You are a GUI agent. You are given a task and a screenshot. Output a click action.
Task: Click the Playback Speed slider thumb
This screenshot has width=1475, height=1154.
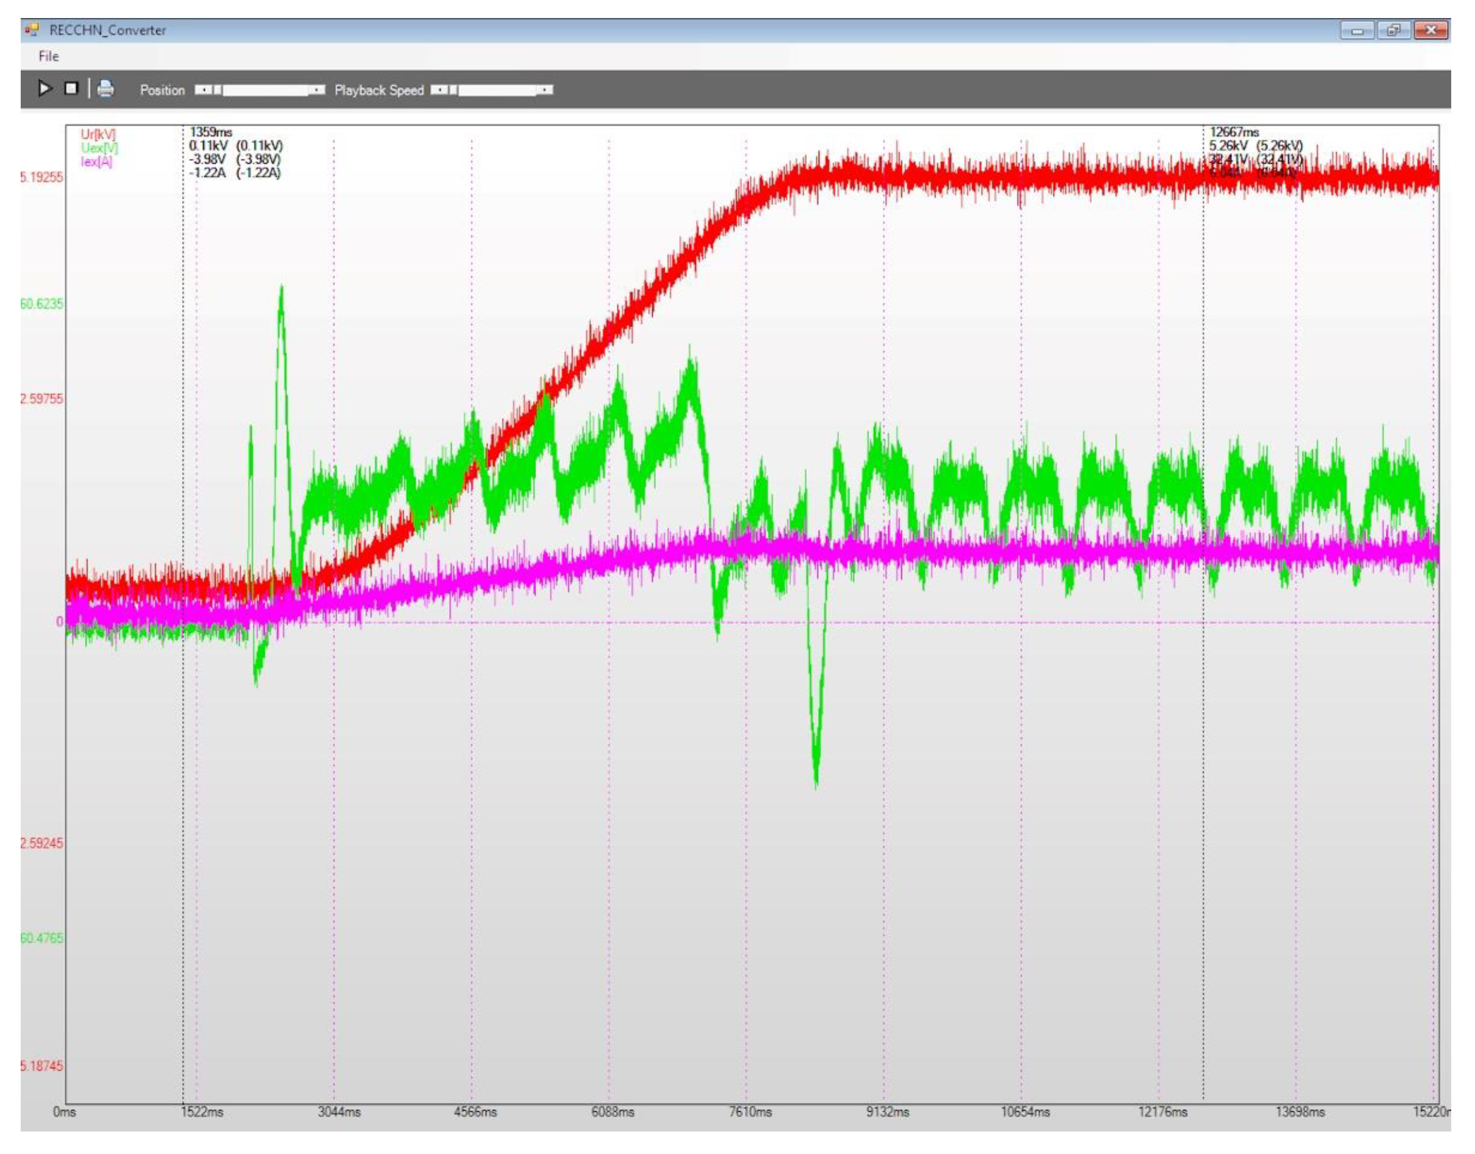coord(453,90)
